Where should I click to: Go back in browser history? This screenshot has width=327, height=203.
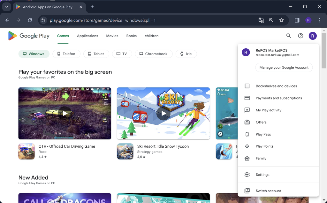(x=7, y=20)
